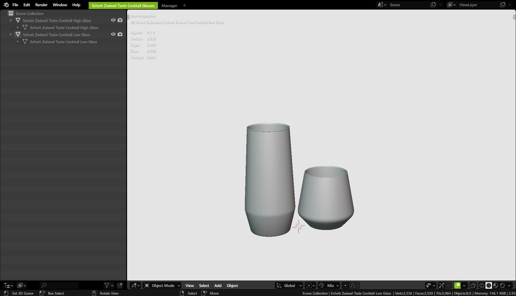Toggle viewport overlays
The image size is (516, 296).
click(457, 286)
